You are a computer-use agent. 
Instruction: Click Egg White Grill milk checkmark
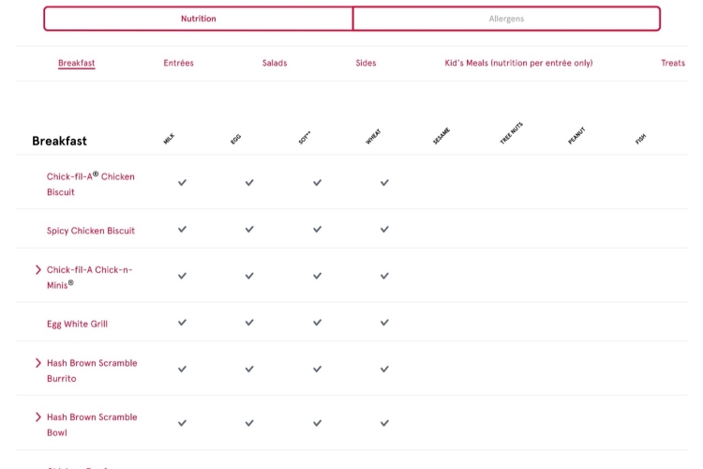[x=182, y=323]
